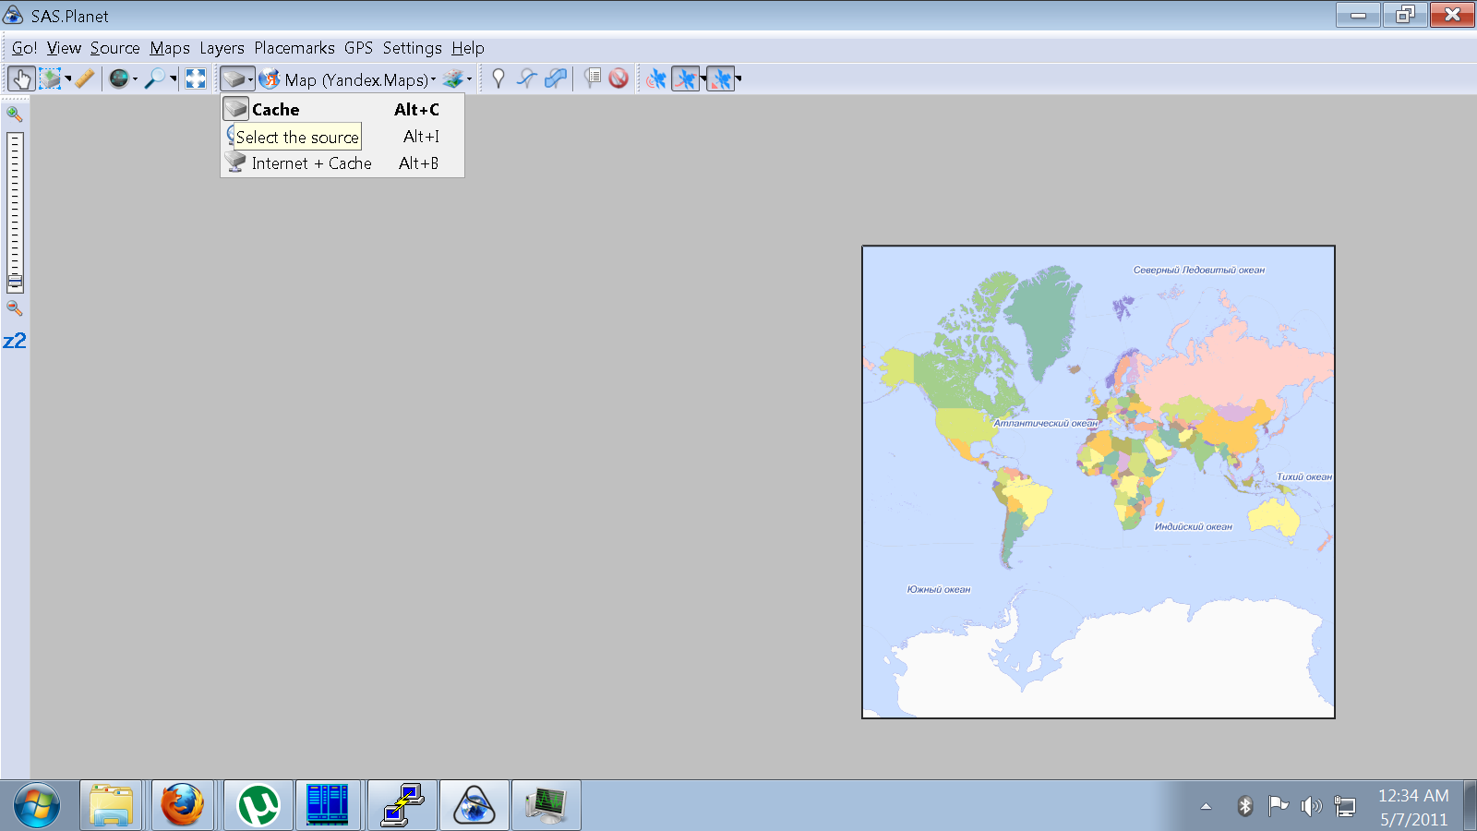Select Internet + Cache source option
Viewport: 1477px width, 831px height.
click(311, 163)
